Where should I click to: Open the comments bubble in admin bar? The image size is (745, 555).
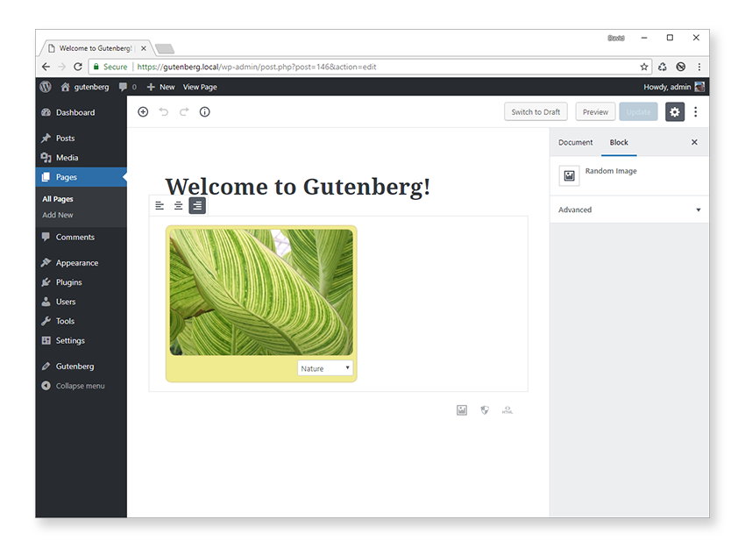[x=127, y=87]
